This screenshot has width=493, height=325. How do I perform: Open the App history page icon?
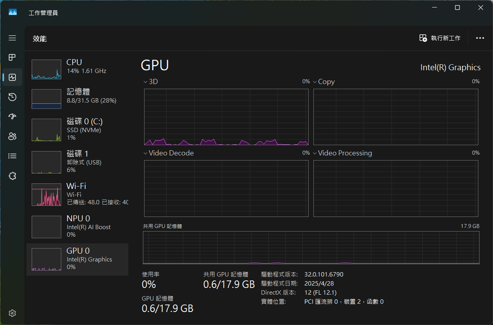(x=12, y=97)
